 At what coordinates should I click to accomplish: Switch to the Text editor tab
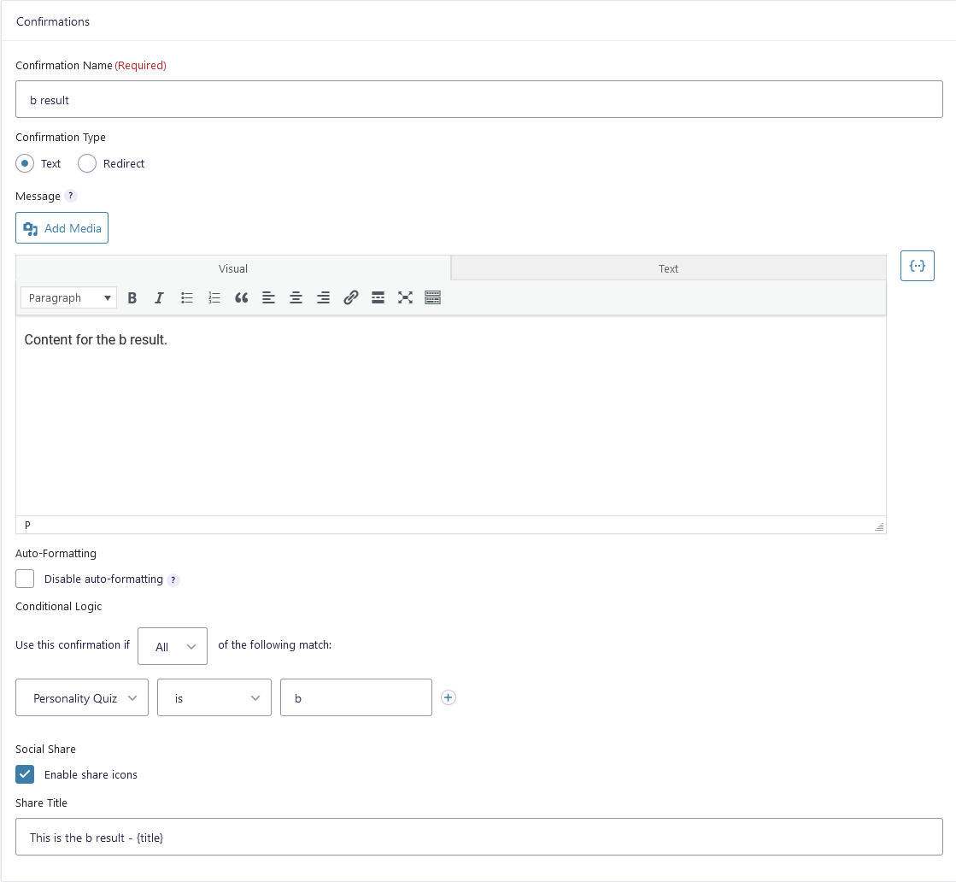click(x=668, y=268)
